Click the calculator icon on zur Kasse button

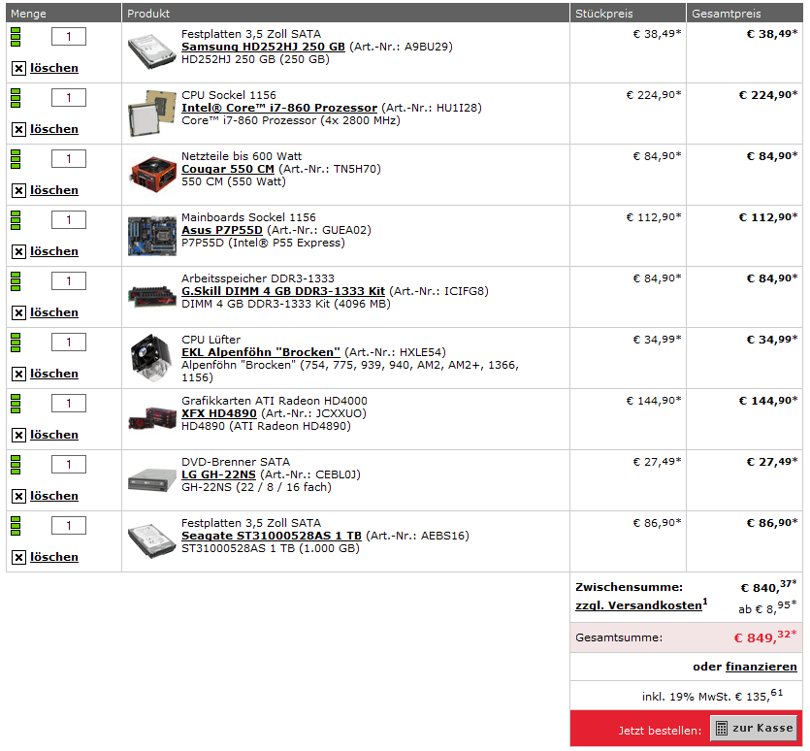(722, 729)
